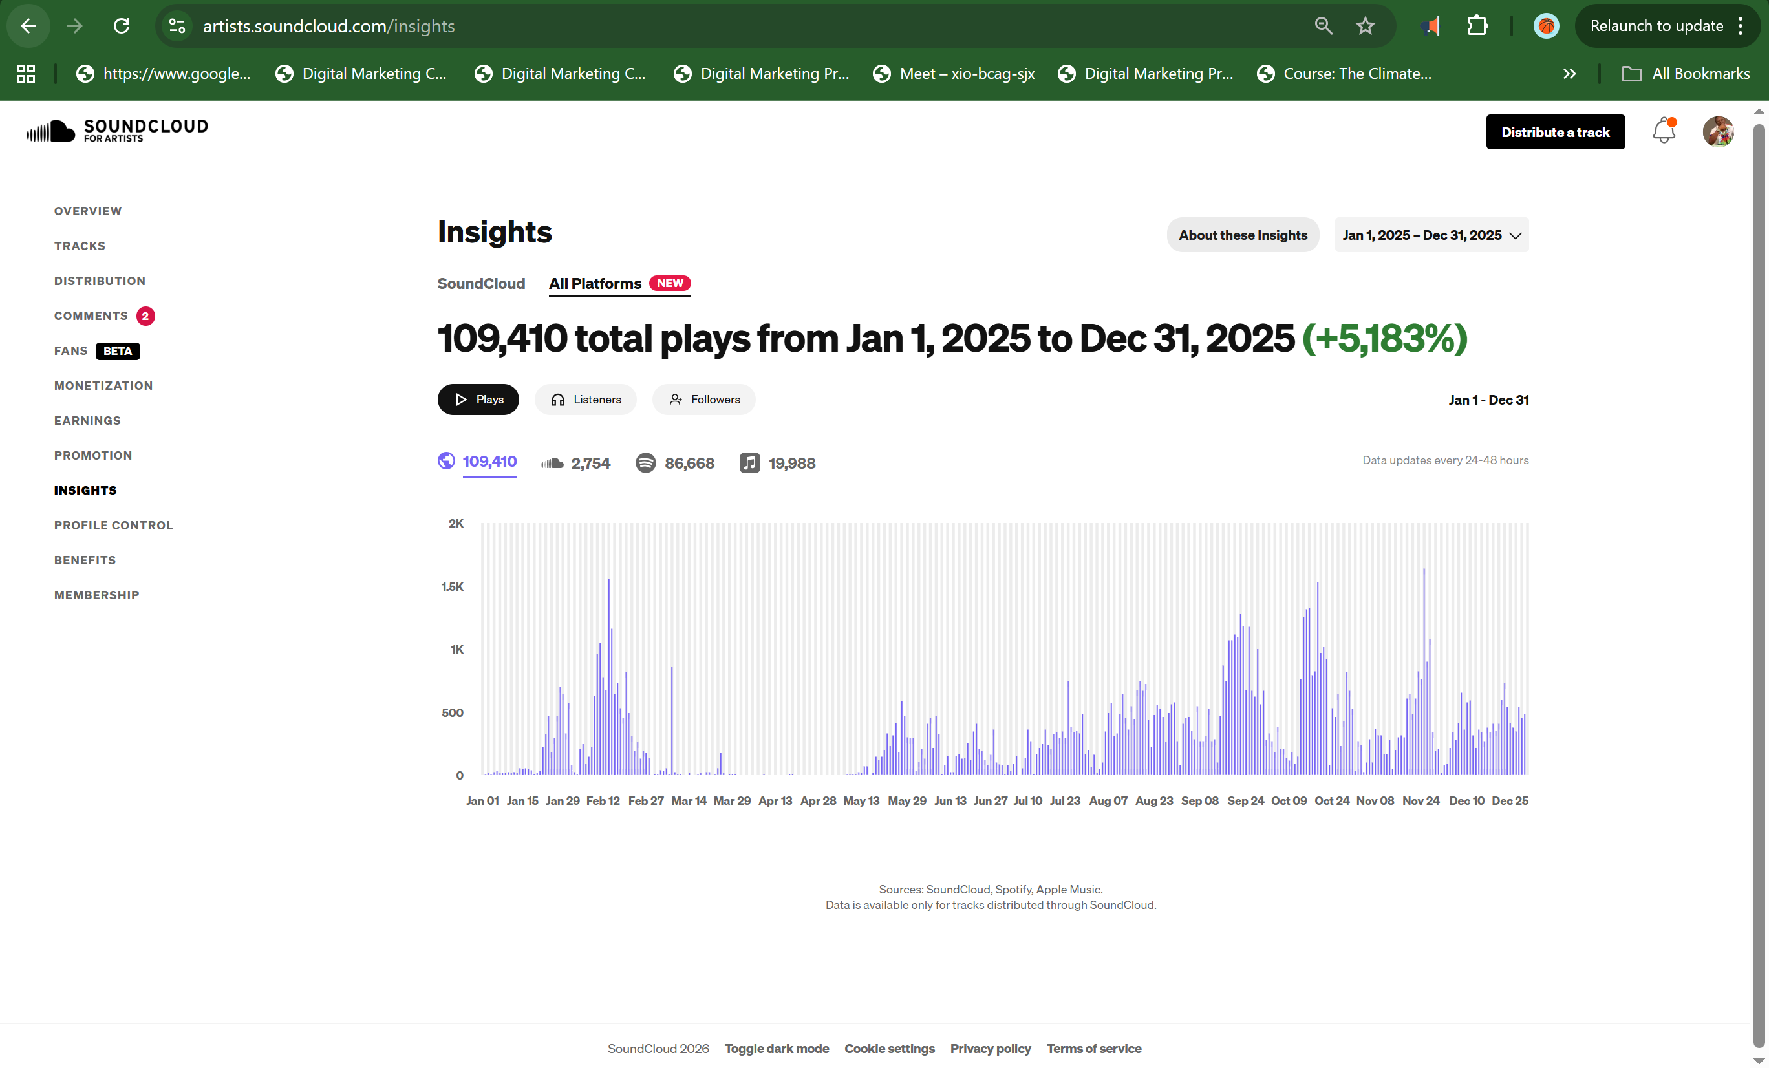The height and width of the screenshot is (1068, 1769).
Task: Open the apps grid in bookmarks bar
Action: point(26,73)
